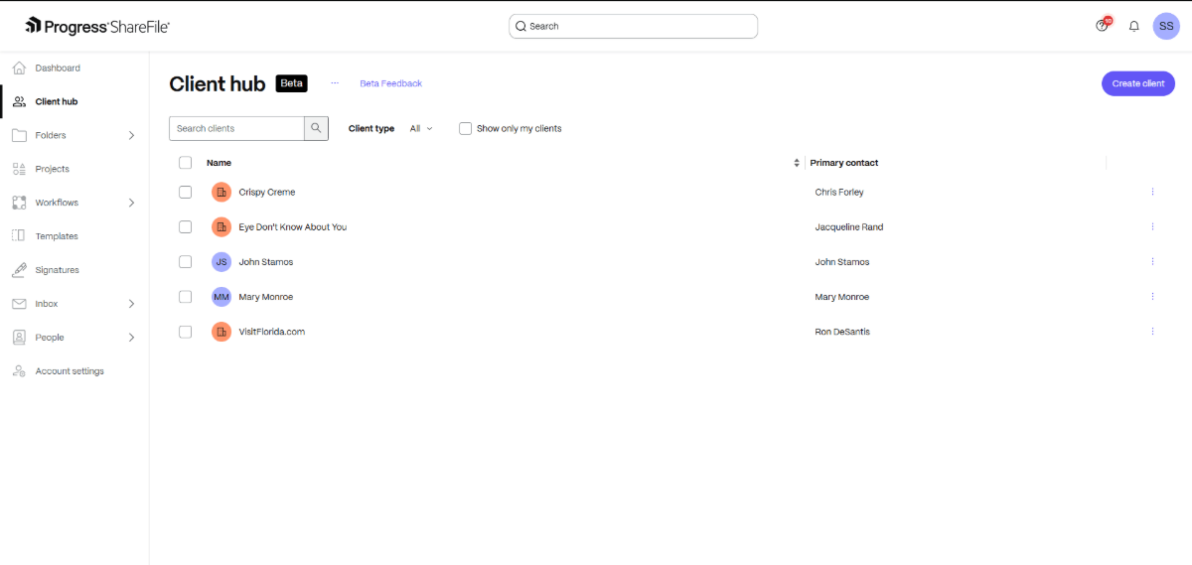Open Projects from the sidebar

[53, 169]
